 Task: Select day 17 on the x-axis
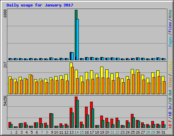[x=92, y=132]
